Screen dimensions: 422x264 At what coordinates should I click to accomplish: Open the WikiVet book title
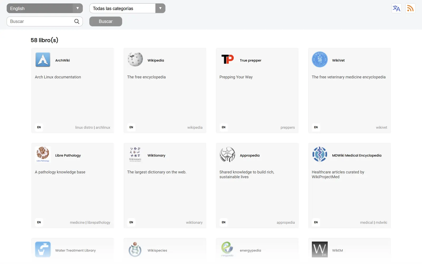[x=338, y=60]
